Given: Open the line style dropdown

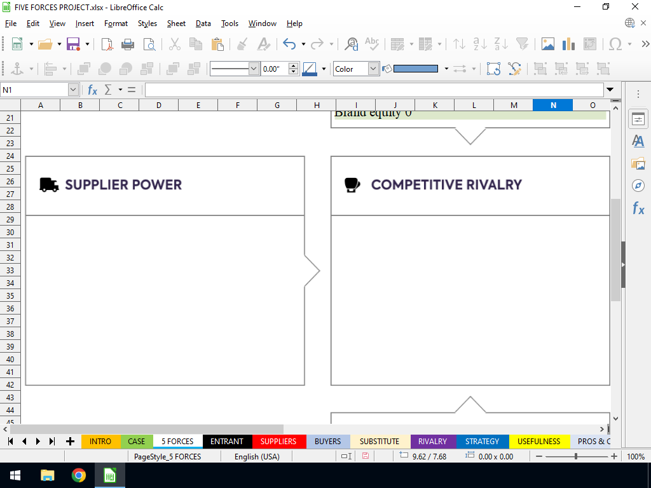Looking at the screenshot, I should click(254, 69).
